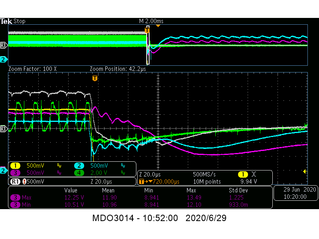
Task: Click the trigger level 9.94 V readout
Action: tap(248, 182)
